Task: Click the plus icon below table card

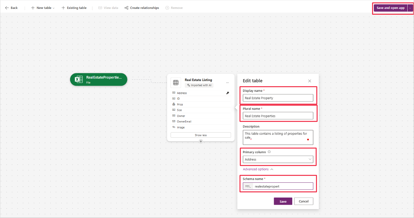Action: point(201,141)
